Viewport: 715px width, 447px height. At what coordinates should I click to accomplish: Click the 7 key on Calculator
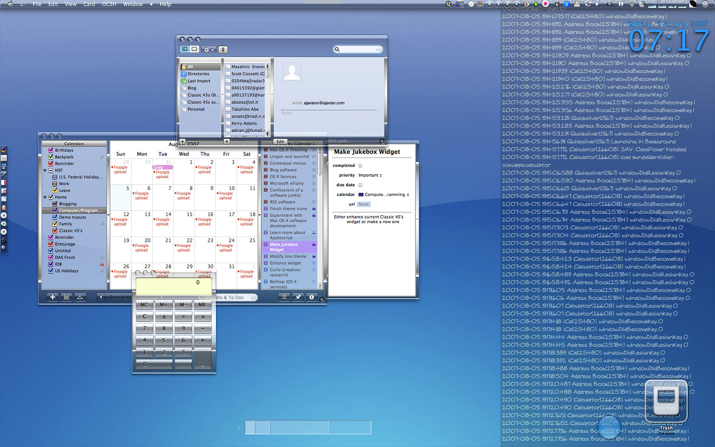(x=145, y=329)
